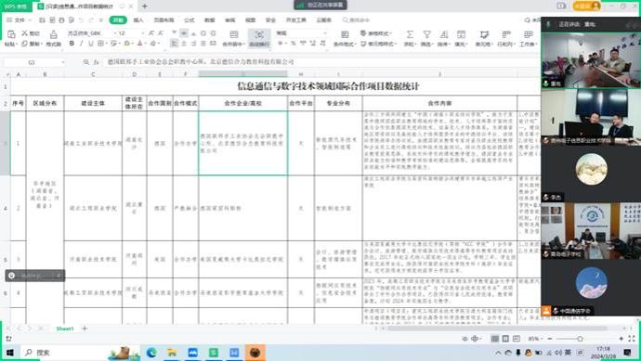Click the Fill (填充) icon
This screenshot has height=361, width=641.
461,34
